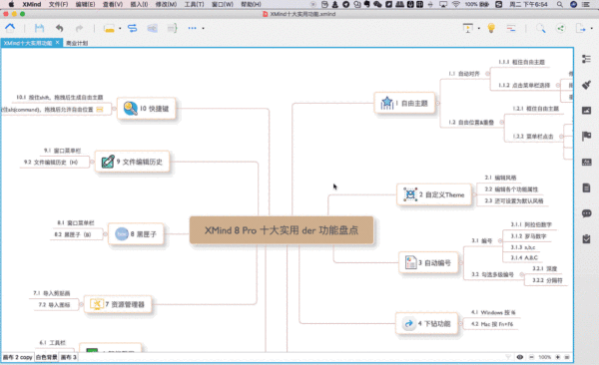599x365 pixels.
Task: Open the Gantt chart view
Action: (511, 28)
